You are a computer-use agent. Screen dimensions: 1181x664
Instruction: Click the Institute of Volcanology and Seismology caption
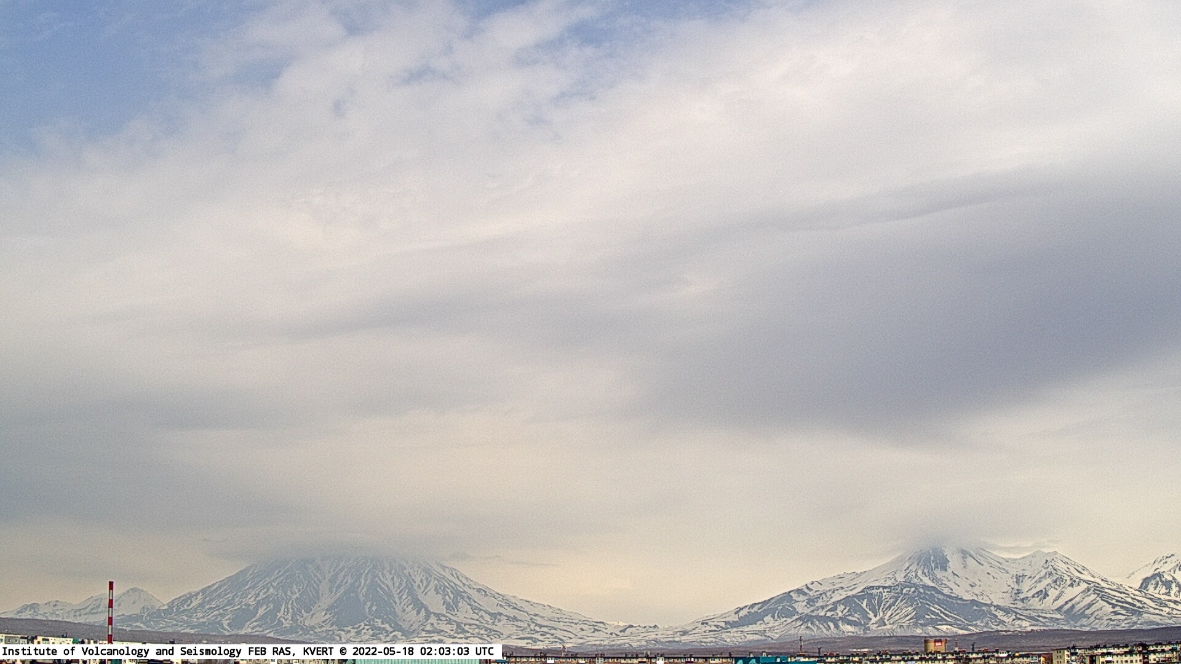pyautogui.click(x=250, y=651)
